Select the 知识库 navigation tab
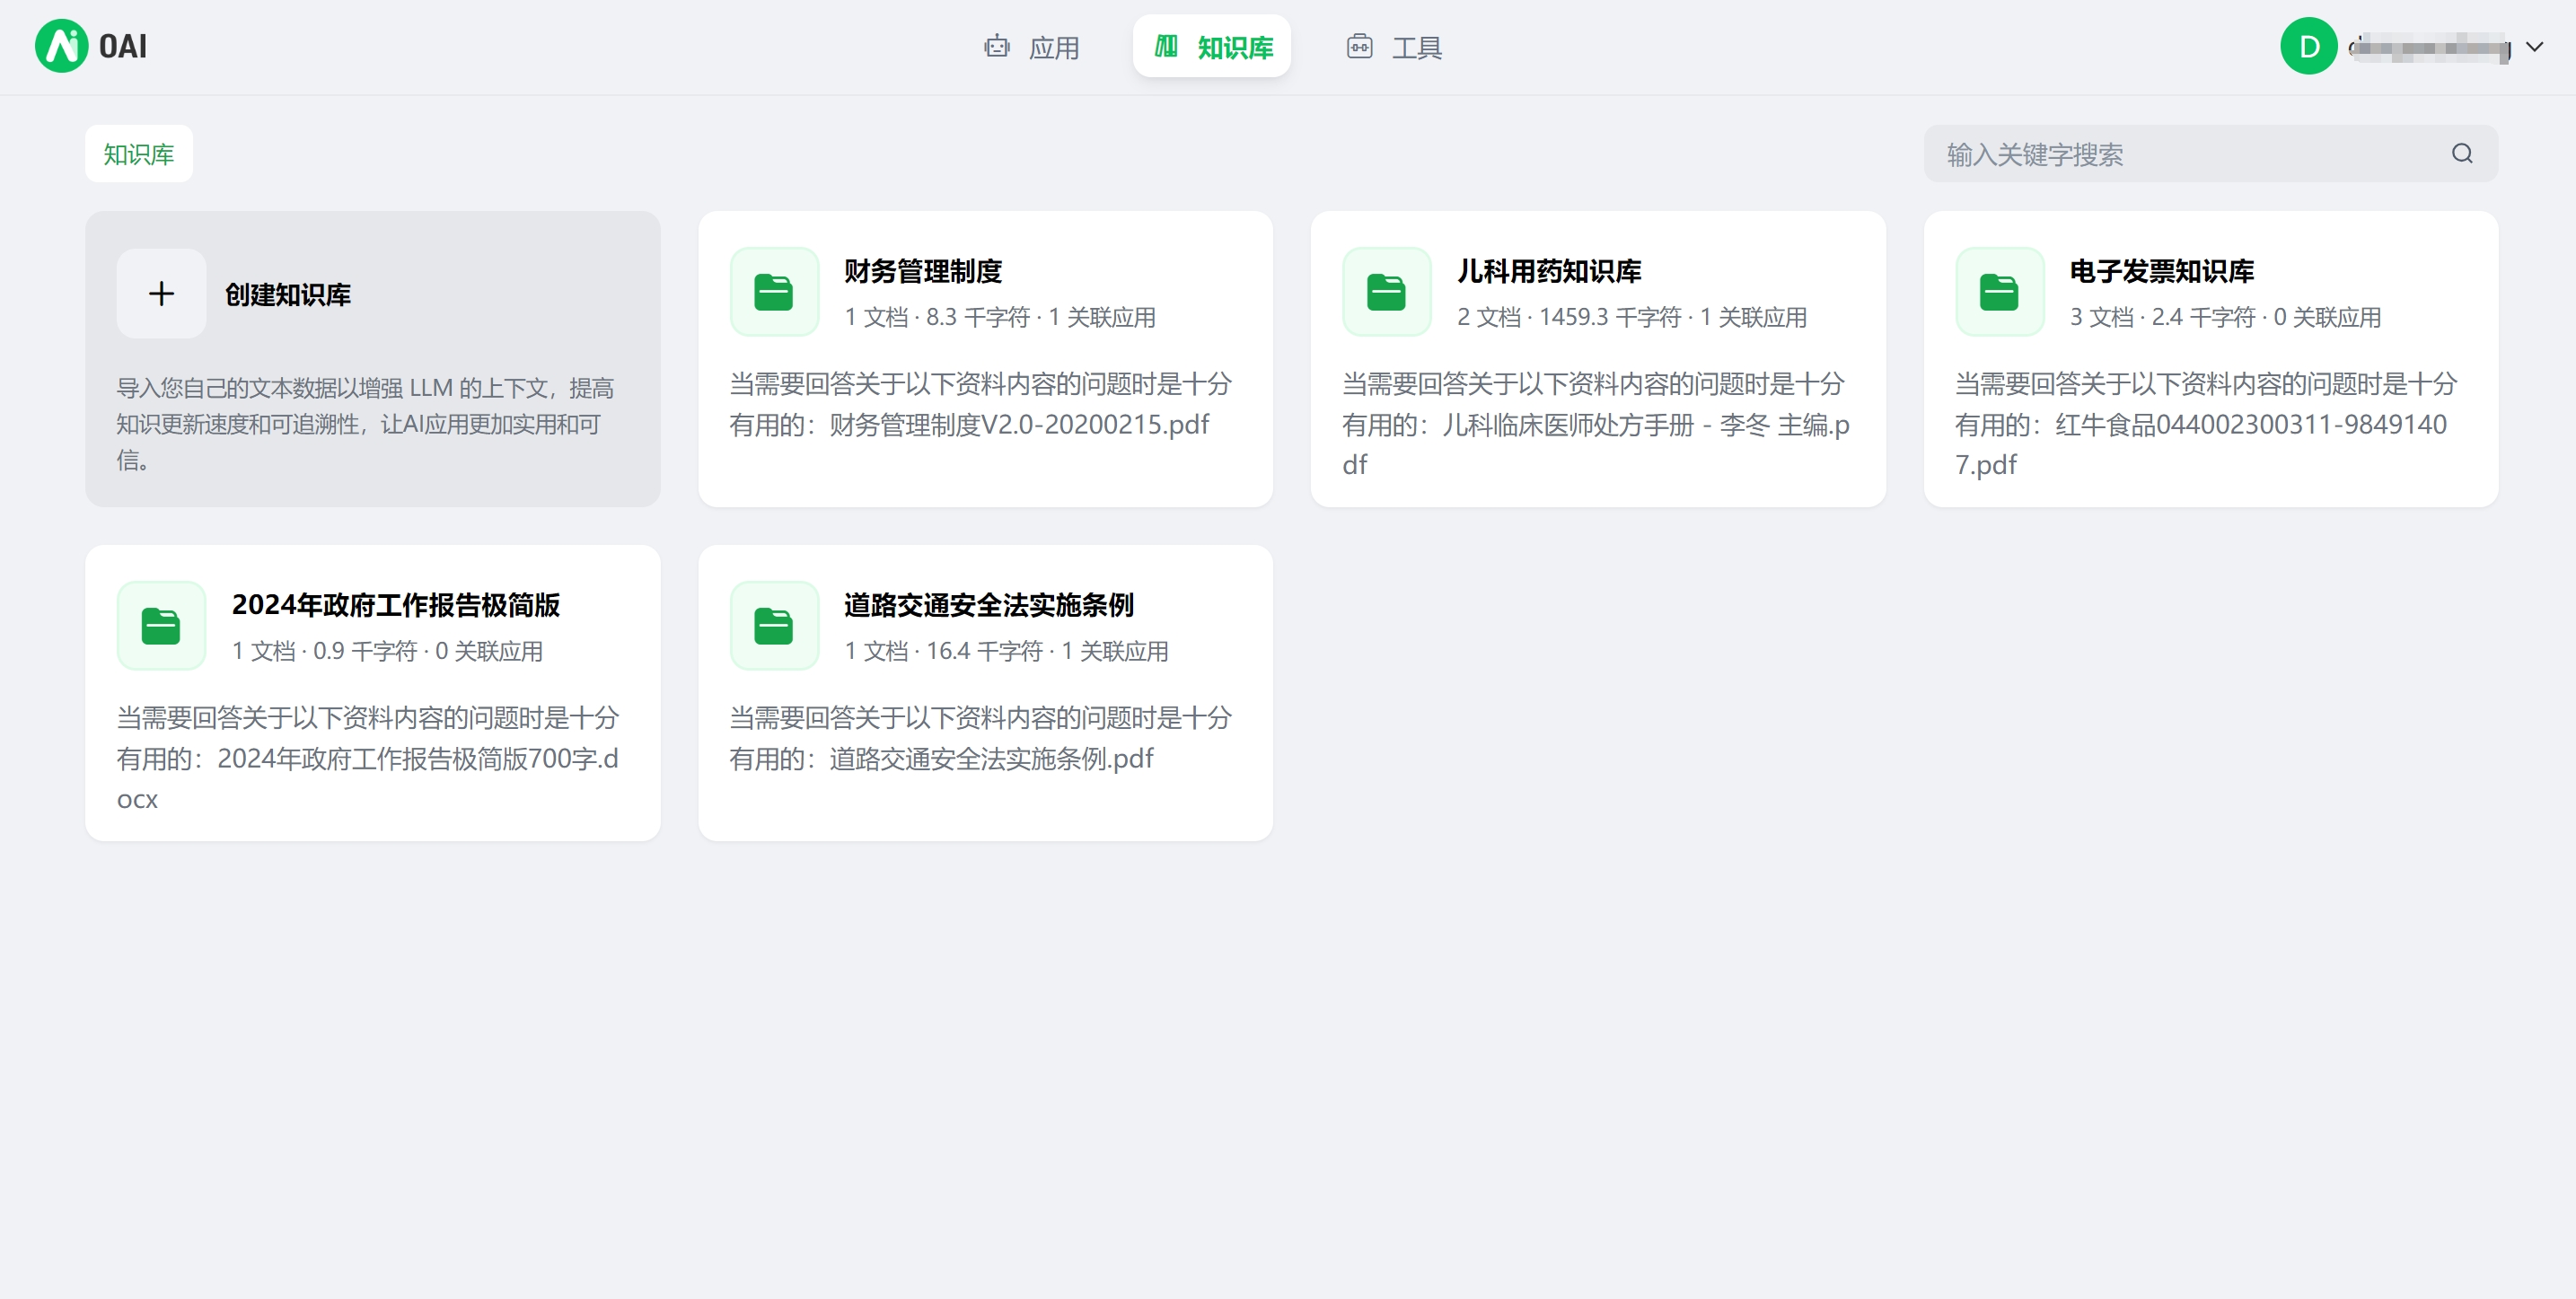 click(1212, 47)
